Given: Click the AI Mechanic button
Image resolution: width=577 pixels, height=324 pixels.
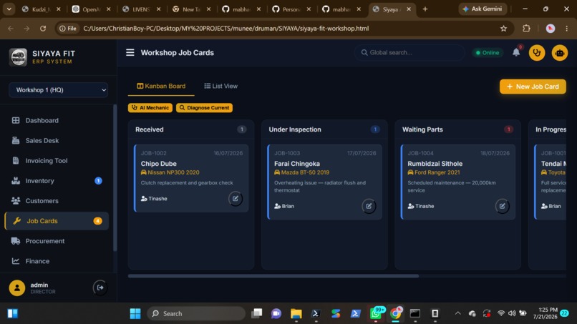Looking at the screenshot, I should 150,108.
